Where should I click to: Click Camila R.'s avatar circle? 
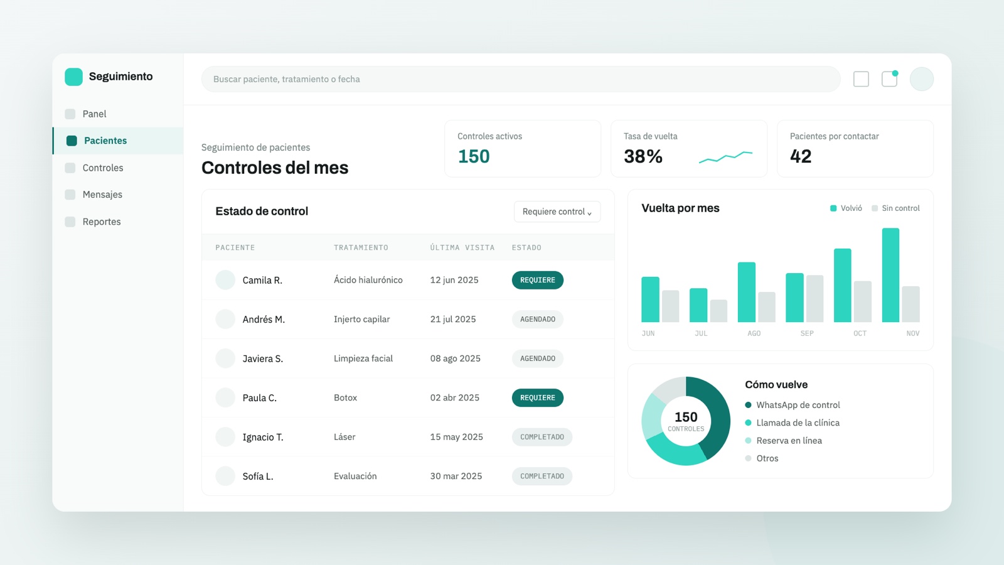click(x=225, y=280)
